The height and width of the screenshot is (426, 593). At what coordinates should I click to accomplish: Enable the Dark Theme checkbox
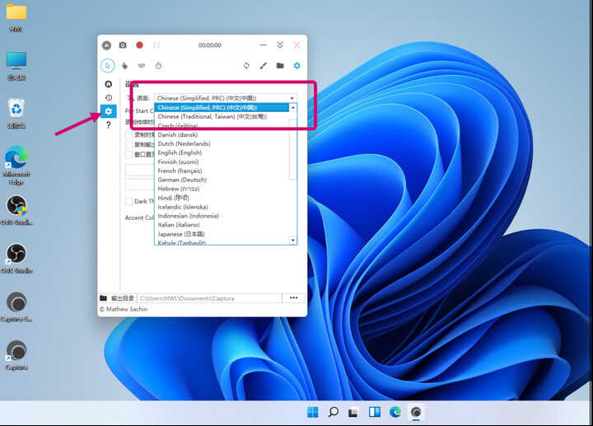(128, 201)
